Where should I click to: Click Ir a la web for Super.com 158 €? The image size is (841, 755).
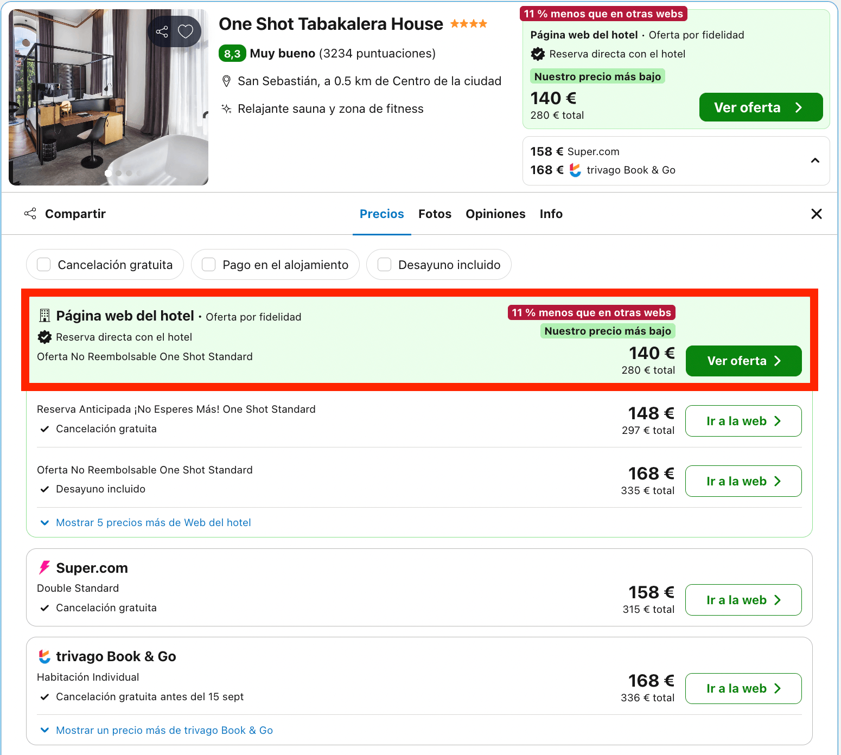[x=743, y=600]
